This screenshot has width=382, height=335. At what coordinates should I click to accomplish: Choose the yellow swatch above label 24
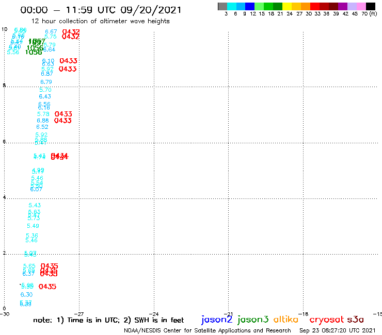pos(287,6)
